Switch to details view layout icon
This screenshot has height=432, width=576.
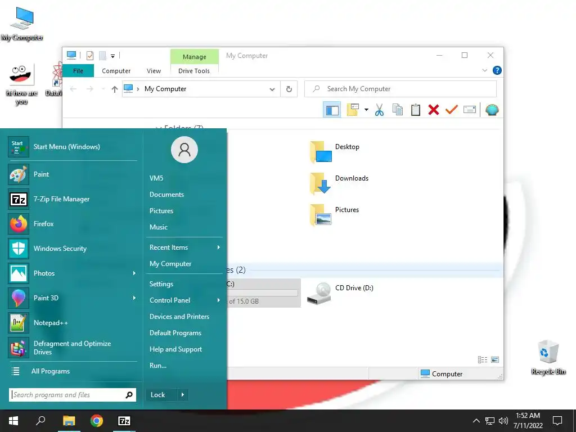(x=482, y=359)
